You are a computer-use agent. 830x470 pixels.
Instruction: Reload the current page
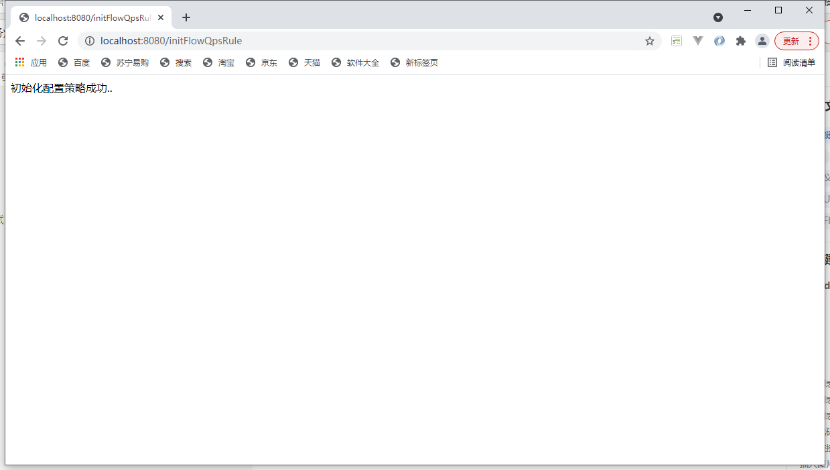pyautogui.click(x=63, y=41)
